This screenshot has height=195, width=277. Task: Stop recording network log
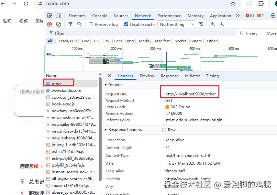[x=50, y=24]
